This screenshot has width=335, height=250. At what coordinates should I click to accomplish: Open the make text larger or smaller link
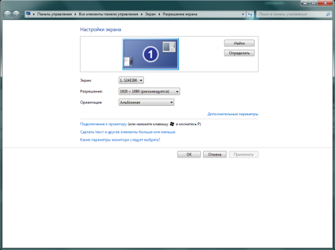click(x=128, y=132)
